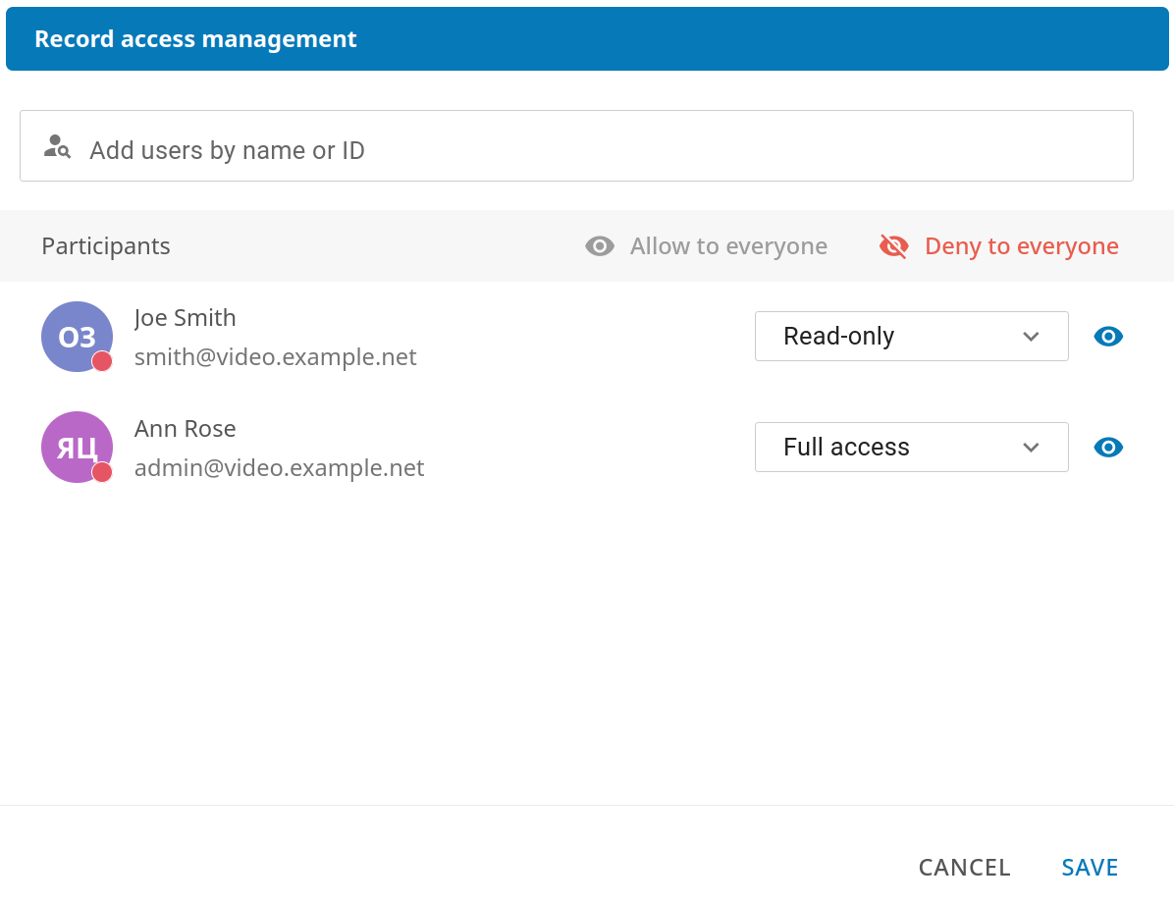Click the crossed-out eye icon for Deny to everyone
This screenshot has height=905, width=1174.
point(893,246)
